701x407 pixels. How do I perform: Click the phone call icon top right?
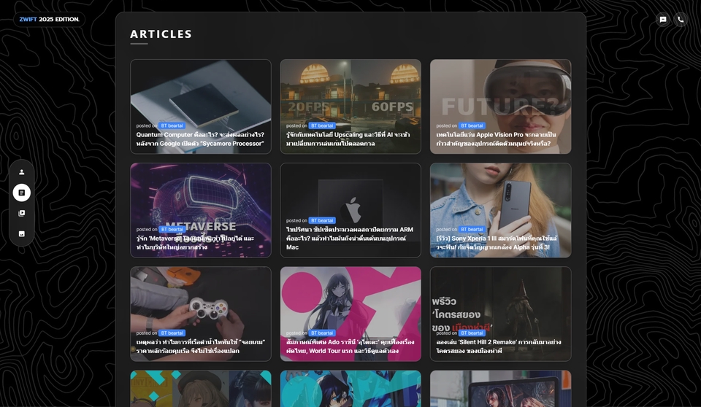(681, 19)
